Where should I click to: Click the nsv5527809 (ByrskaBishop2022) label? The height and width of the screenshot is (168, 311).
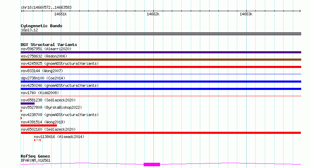pos(51,107)
